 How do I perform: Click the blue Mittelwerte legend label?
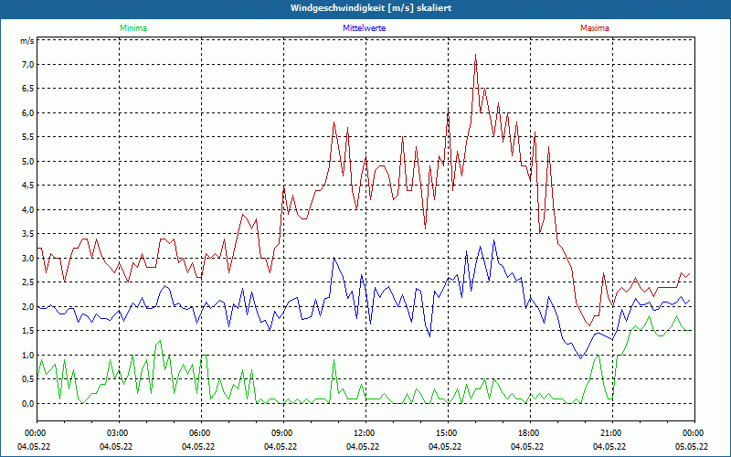click(x=364, y=28)
